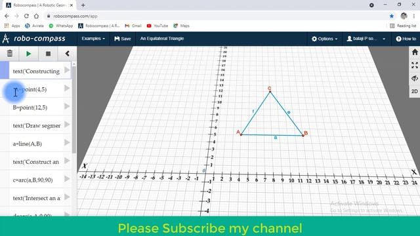The height and width of the screenshot is (236, 420).
Task: Enter fullscreen with the expand arrows icon
Action: [415, 65]
